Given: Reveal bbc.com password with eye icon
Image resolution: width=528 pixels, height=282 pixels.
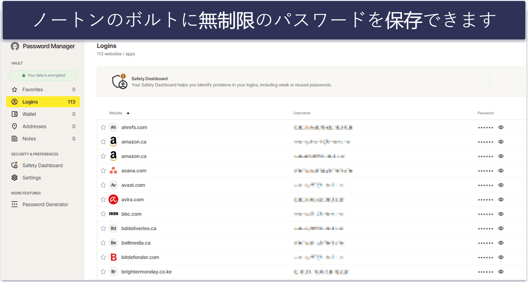Looking at the screenshot, I should tap(501, 214).
